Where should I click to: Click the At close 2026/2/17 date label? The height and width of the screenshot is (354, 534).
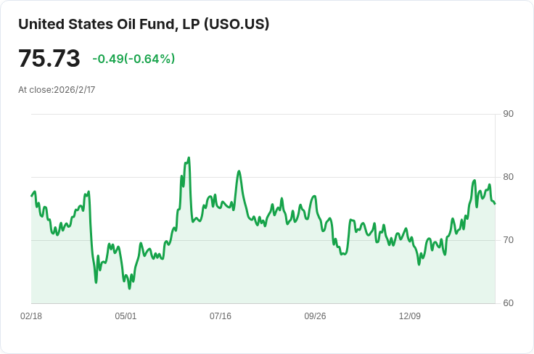[x=57, y=90]
